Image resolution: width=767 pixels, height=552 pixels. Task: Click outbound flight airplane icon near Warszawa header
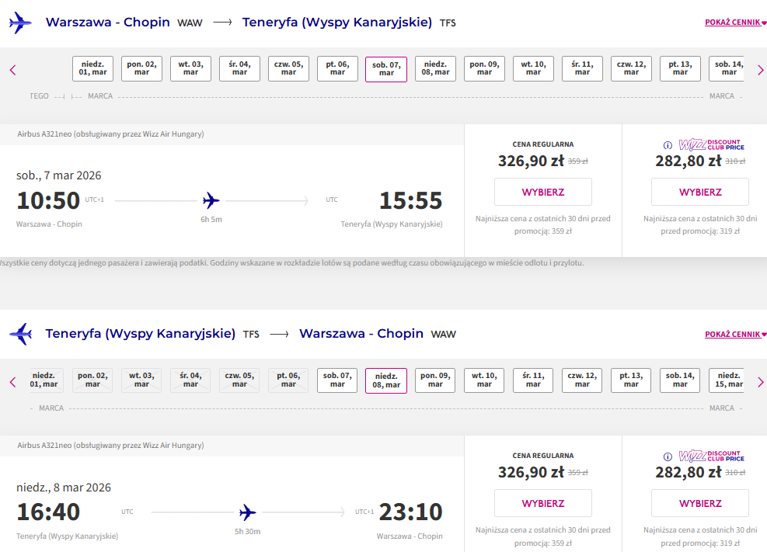(20, 23)
